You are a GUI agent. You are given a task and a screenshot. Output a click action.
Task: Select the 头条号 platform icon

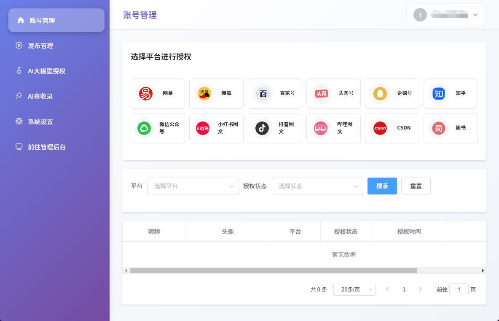(333, 94)
